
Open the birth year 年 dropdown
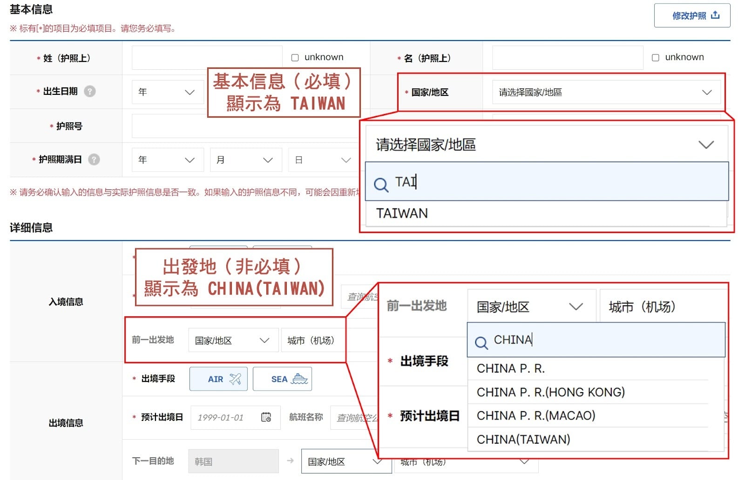pos(168,92)
